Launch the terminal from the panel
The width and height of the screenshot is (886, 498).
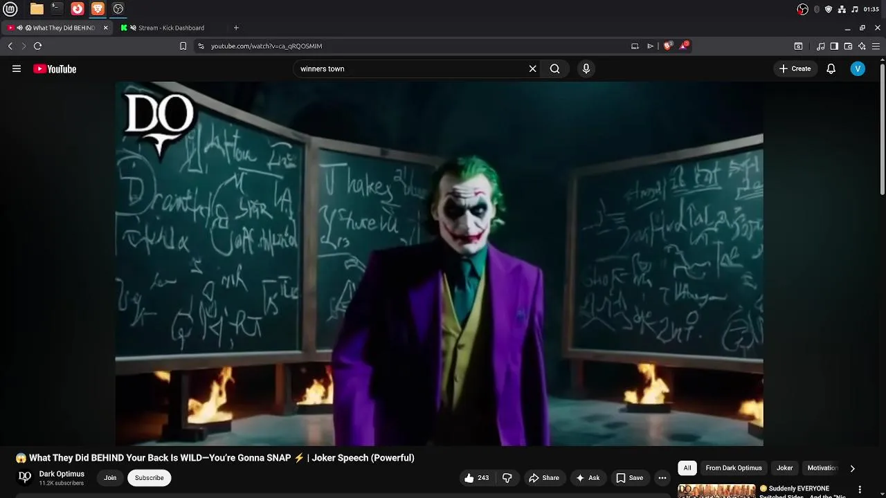[x=57, y=9]
